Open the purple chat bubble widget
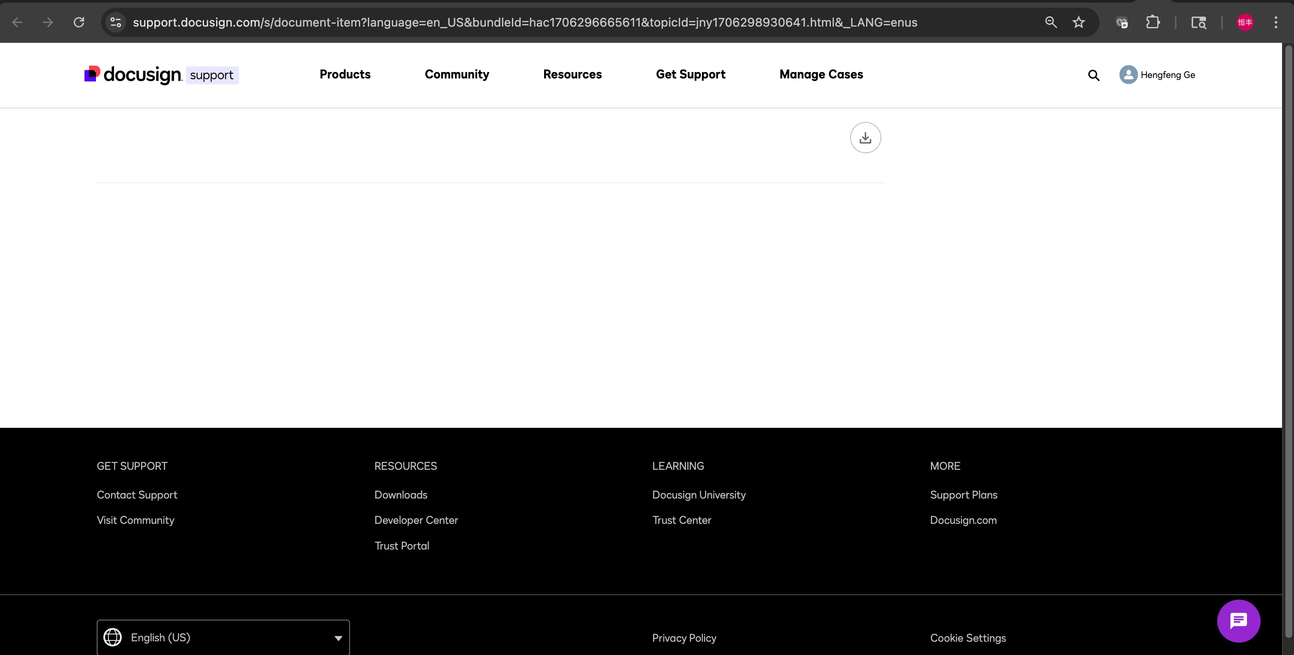The height and width of the screenshot is (655, 1294). (1238, 621)
